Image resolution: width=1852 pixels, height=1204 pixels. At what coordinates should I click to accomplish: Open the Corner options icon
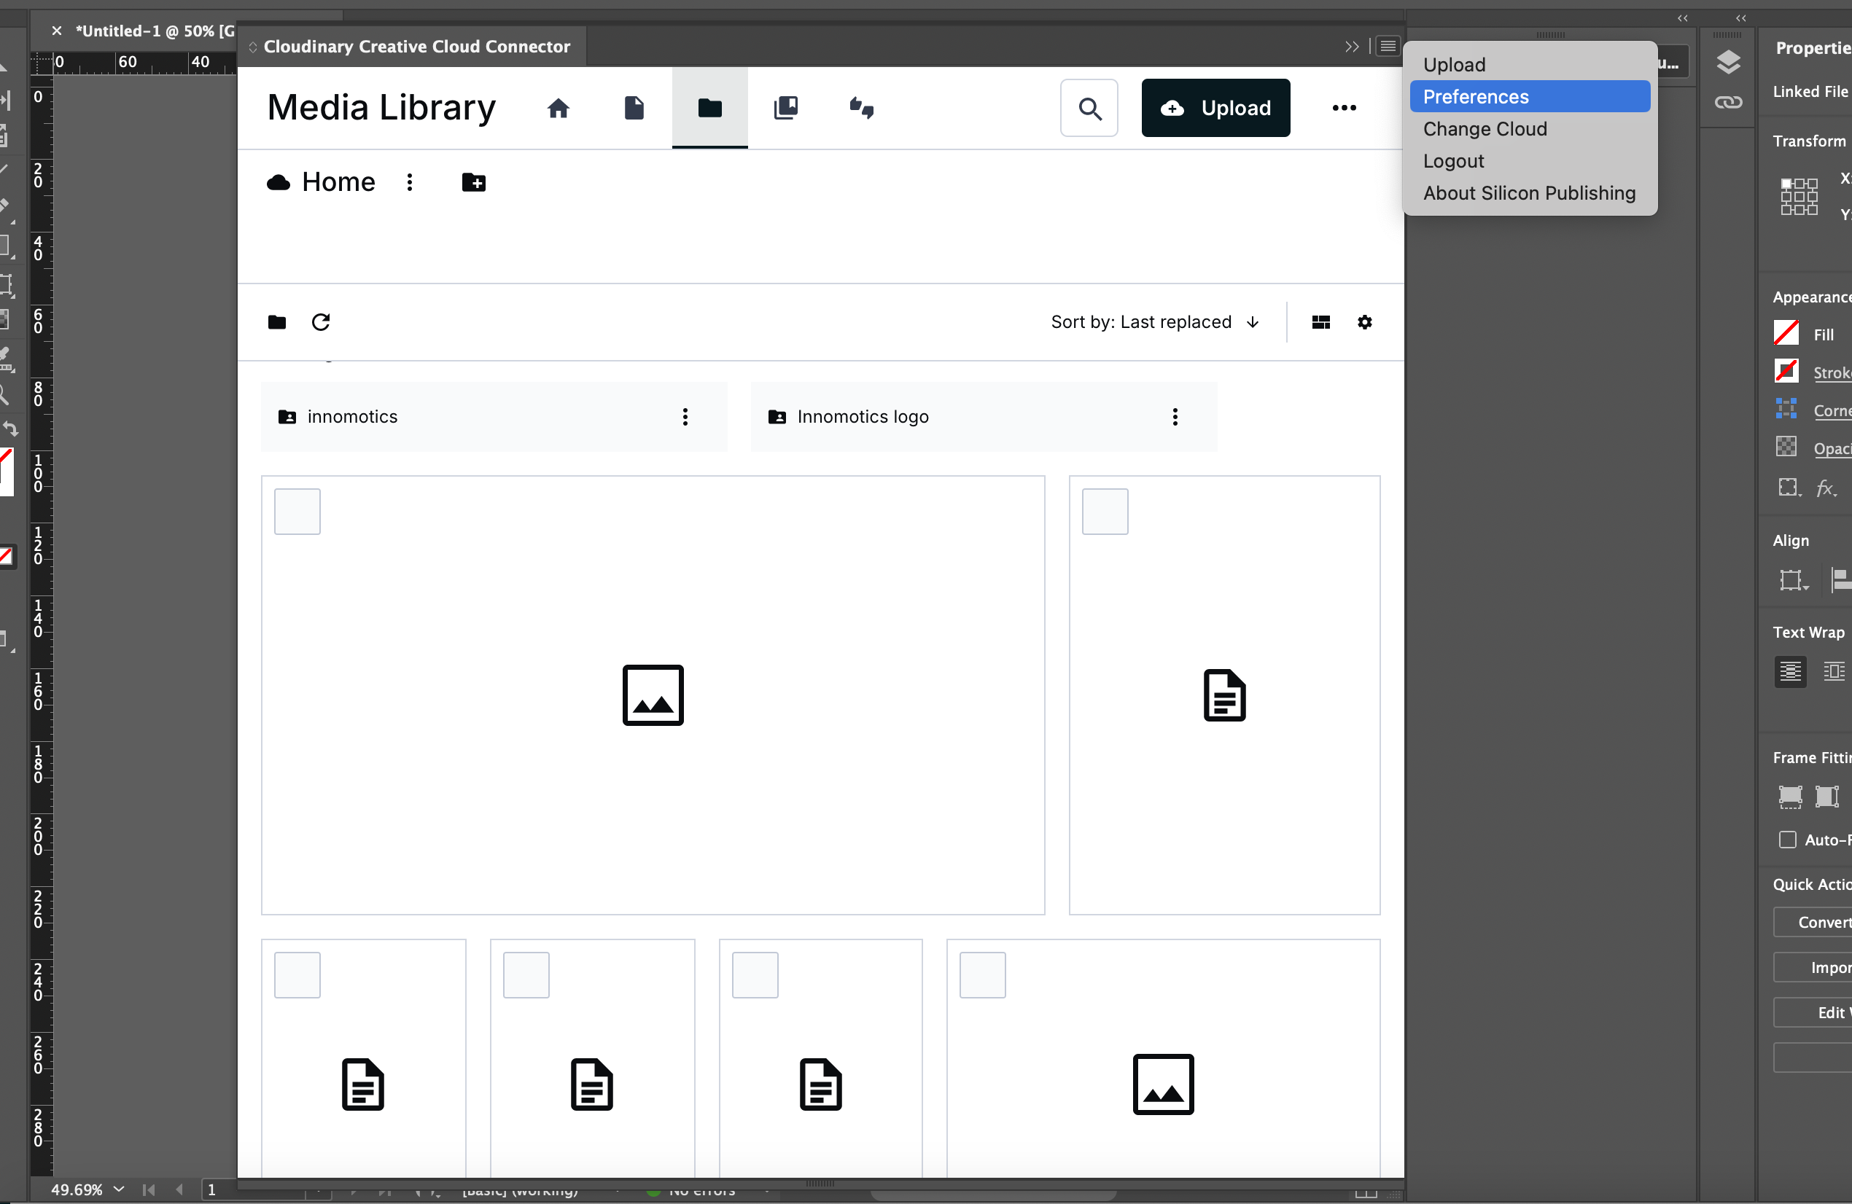[x=1786, y=408]
